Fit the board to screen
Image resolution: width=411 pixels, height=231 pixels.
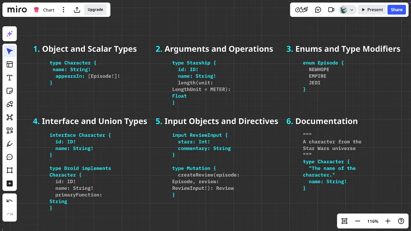[x=344, y=221]
